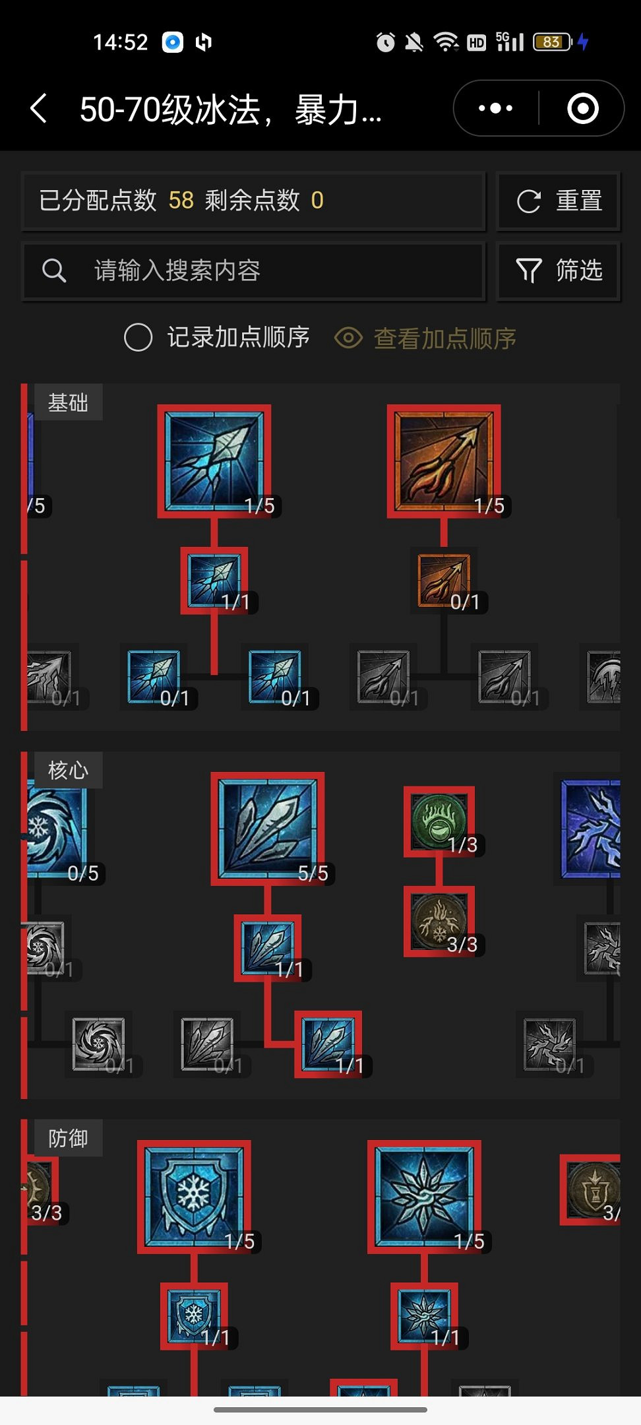
Task: Open the three-dot more options menu
Action: pos(496,108)
